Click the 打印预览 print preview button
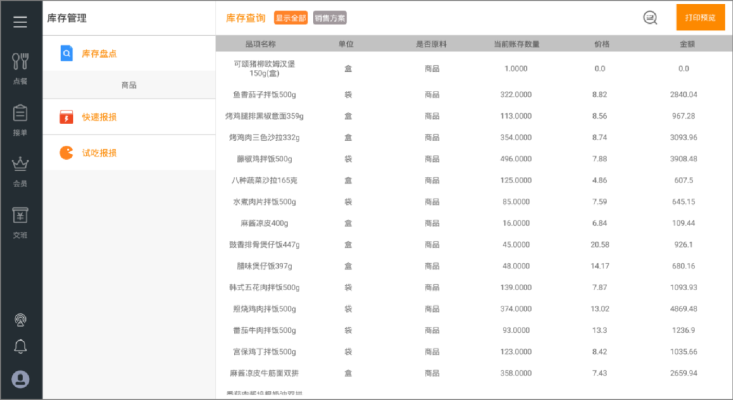 tap(700, 17)
